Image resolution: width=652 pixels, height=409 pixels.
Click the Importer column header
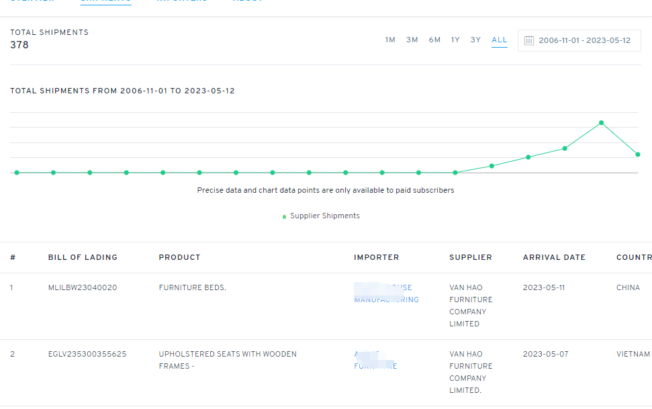pyautogui.click(x=376, y=257)
